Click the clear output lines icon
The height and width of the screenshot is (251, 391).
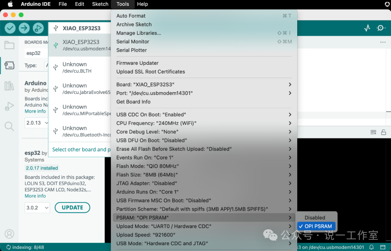(373, 132)
